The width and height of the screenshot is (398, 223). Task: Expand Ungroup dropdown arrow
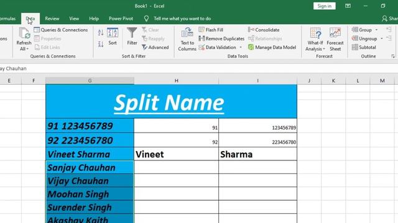coord(381,38)
